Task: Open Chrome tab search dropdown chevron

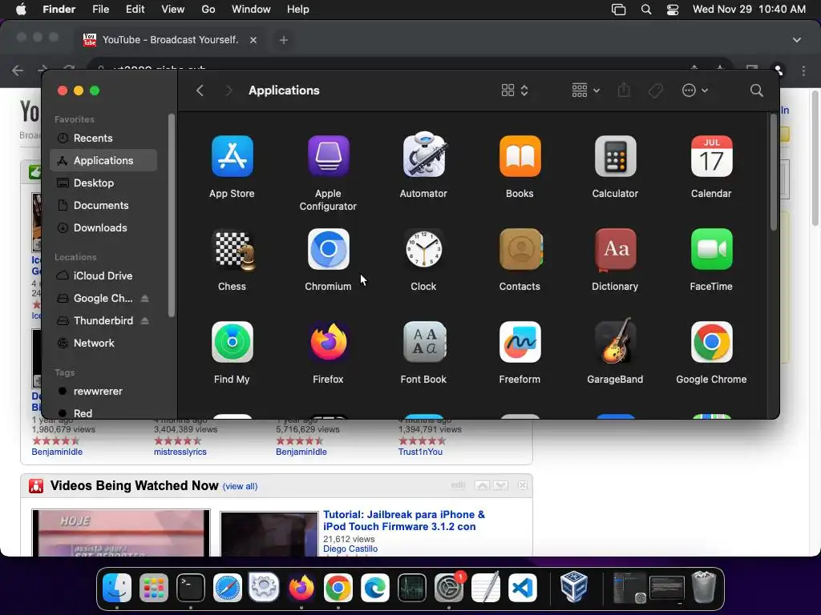Action: point(797,40)
